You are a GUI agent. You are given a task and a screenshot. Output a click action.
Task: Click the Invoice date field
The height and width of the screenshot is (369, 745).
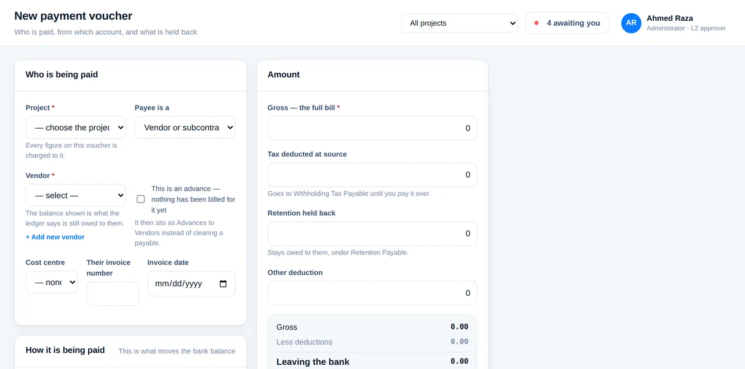point(191,284)
